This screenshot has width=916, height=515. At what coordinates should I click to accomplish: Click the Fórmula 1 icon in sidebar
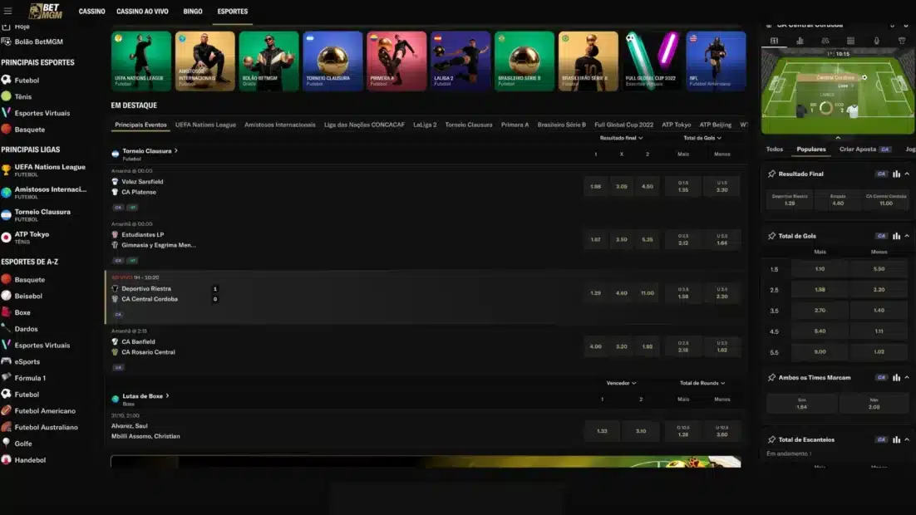7,378
